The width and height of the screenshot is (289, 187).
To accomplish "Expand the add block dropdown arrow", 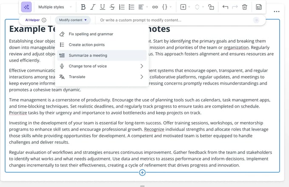I will click(x=189, y=7).
